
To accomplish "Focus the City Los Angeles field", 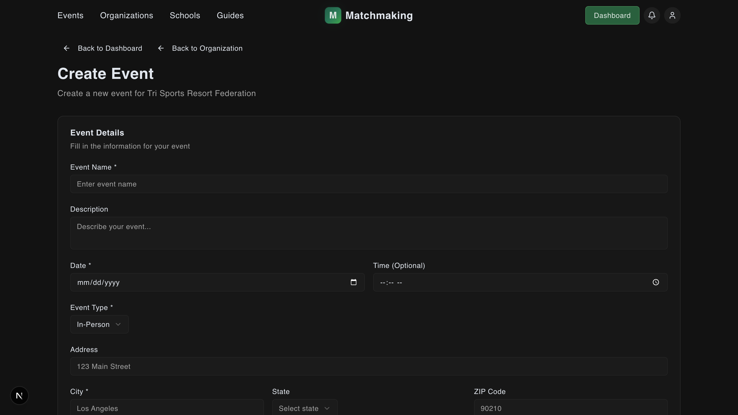I will pyautogui.click(x=167, y=407).
